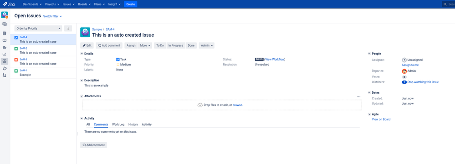455x164 pixels.
Task: Click the Unassigned avatar icon
Action: (404, 60)
